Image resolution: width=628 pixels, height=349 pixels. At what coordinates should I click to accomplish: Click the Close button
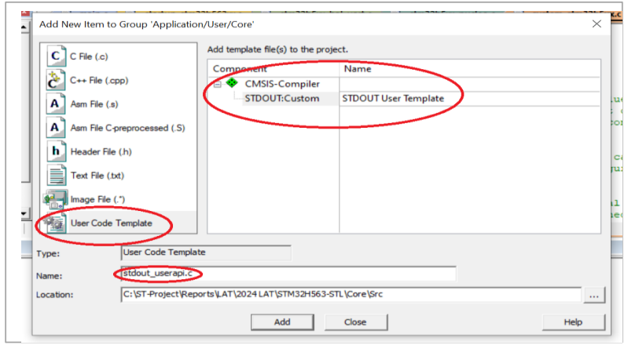click(355, 322)
